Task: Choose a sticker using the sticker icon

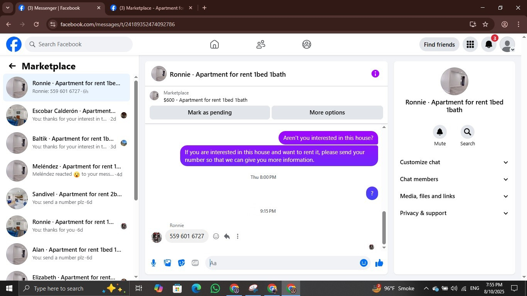Action: 181,263
